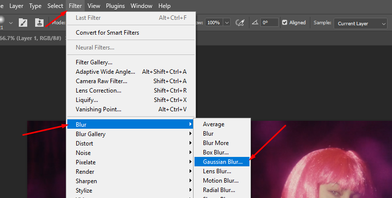Edit the flow 100% value field
The height and width of the screenshot is (198, 392).
tap(214, 22)
